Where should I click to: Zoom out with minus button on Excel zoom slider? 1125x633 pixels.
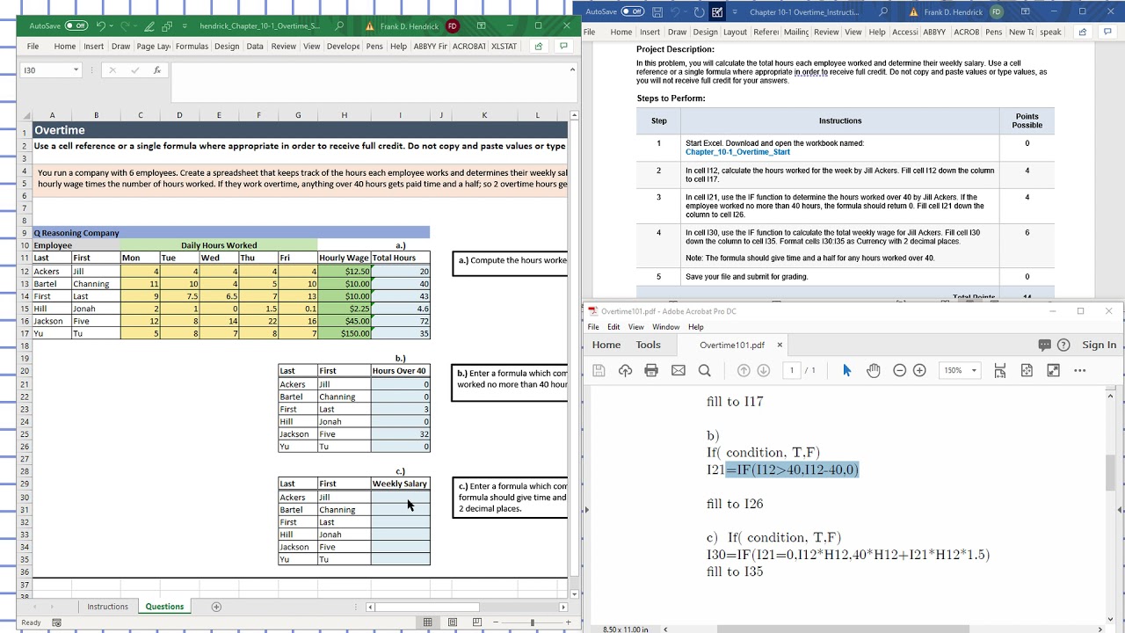point(497,622)
